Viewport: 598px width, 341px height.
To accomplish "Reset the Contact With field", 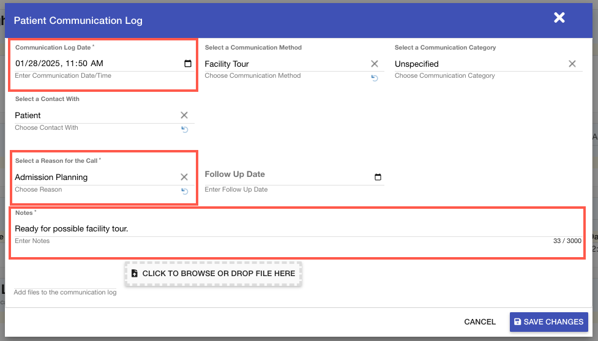I will coord(184,129).
